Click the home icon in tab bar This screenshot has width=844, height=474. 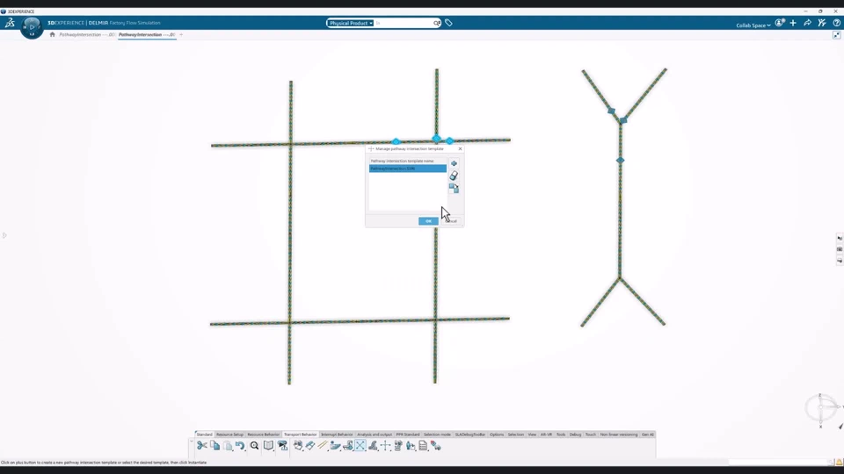[52, 34]
